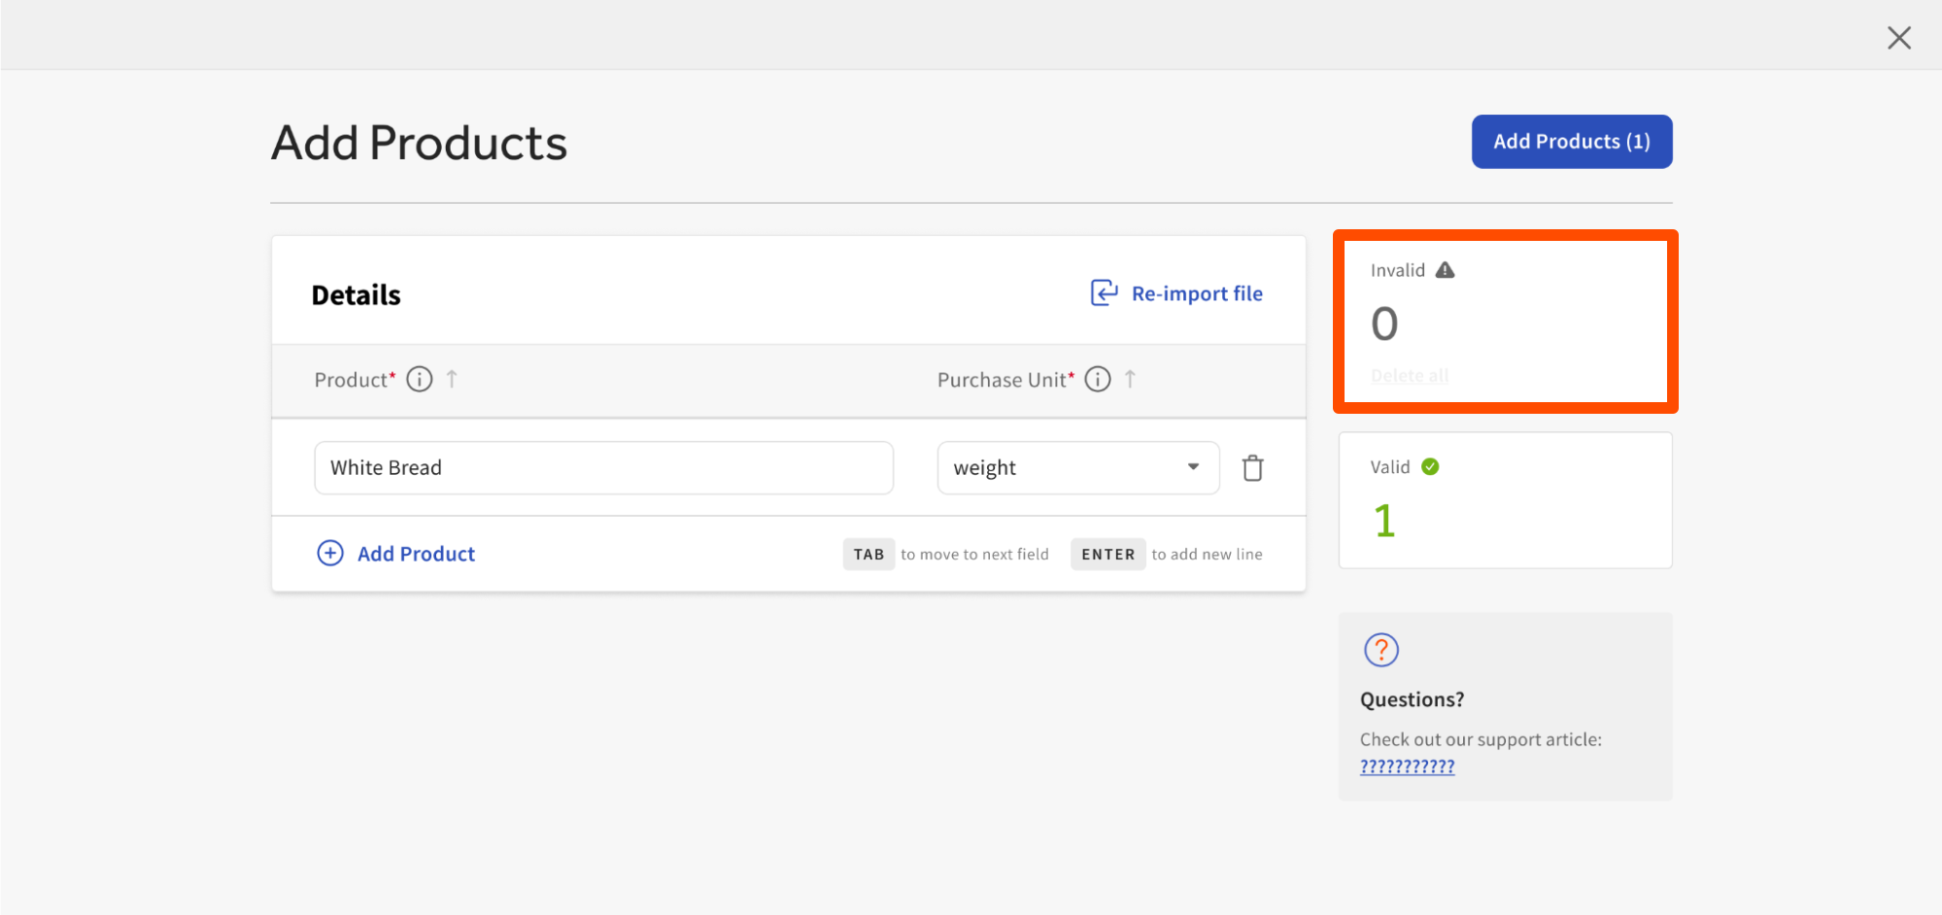Screen dimensions: 1942x915
Task: Delete the White Bread row via trash icon
Action: [x=1252, y=467]
